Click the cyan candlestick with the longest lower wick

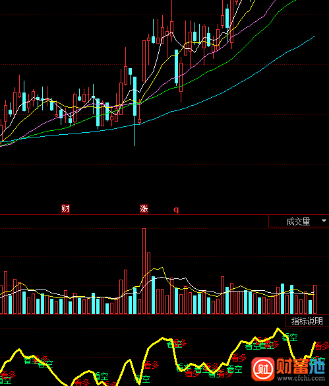(x=135, y=111)
